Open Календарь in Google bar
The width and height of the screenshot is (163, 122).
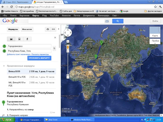pos(104,16)
